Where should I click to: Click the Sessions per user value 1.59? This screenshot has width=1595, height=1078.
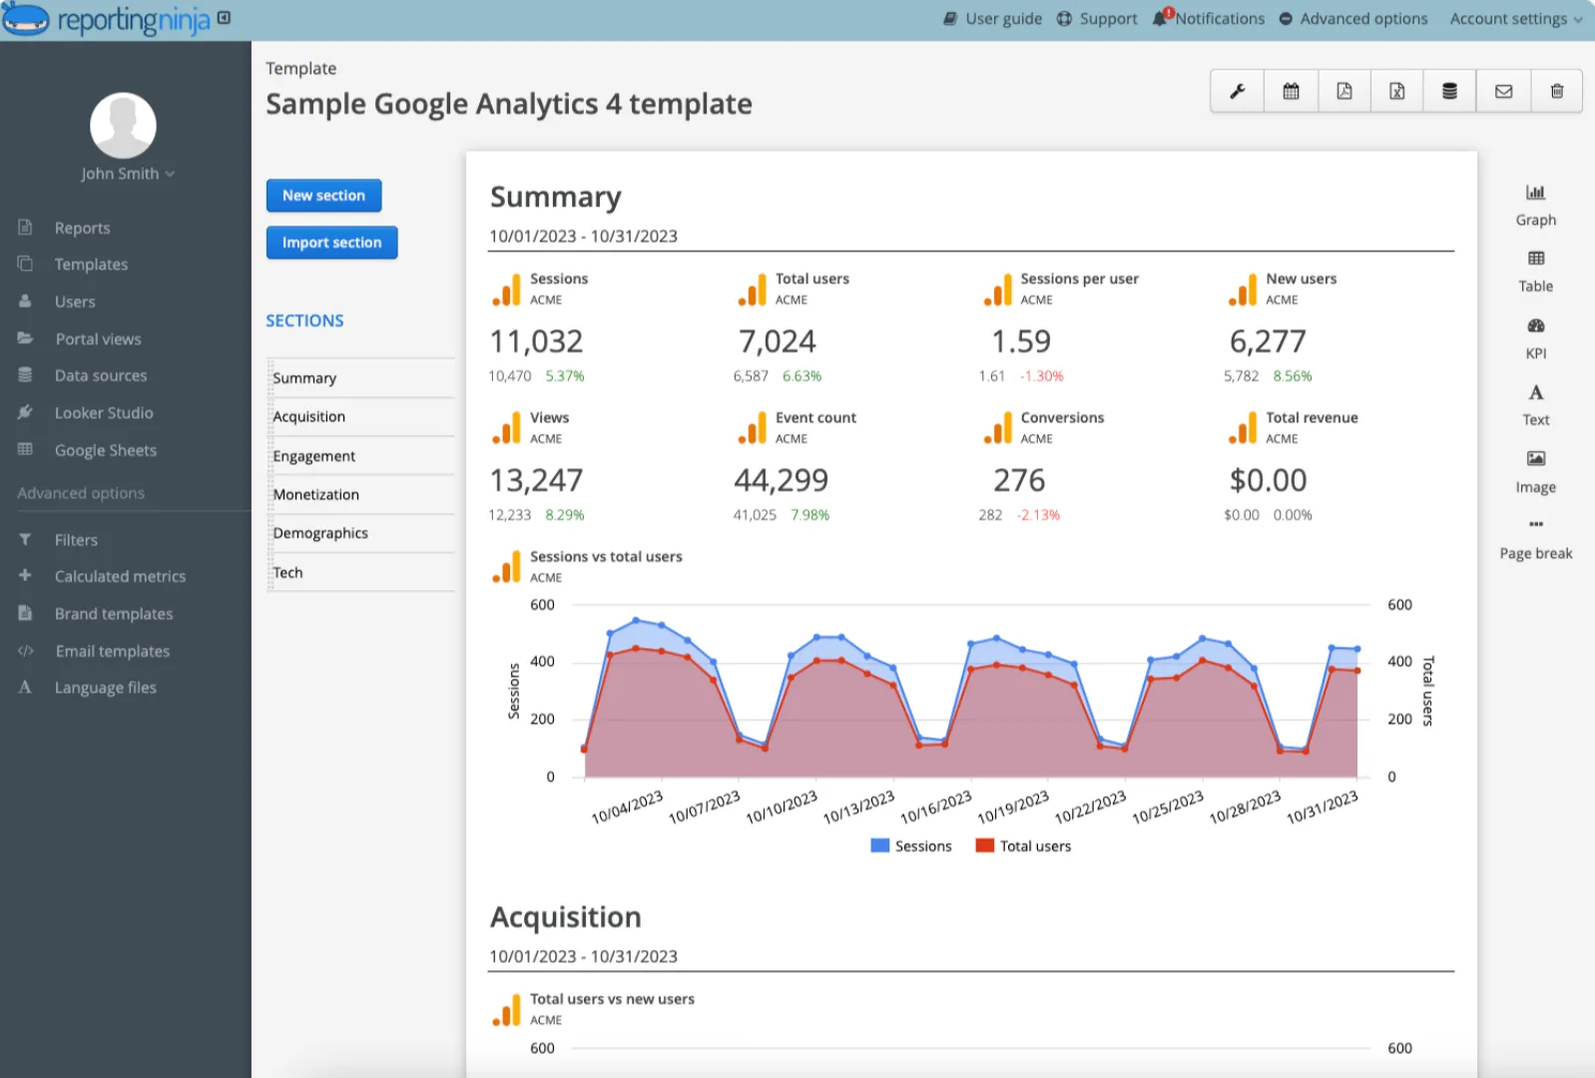(x=1021, y=342)
